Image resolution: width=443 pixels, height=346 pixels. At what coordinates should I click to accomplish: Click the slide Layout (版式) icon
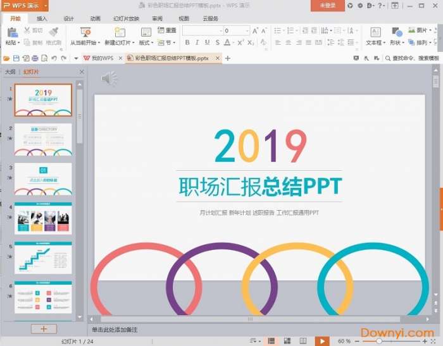(146, 32)
